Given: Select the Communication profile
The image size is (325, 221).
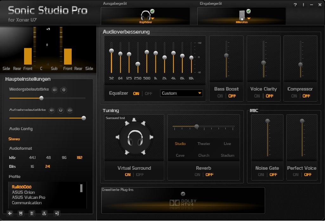Looking at the screenshot, I should tap(27, 203).
